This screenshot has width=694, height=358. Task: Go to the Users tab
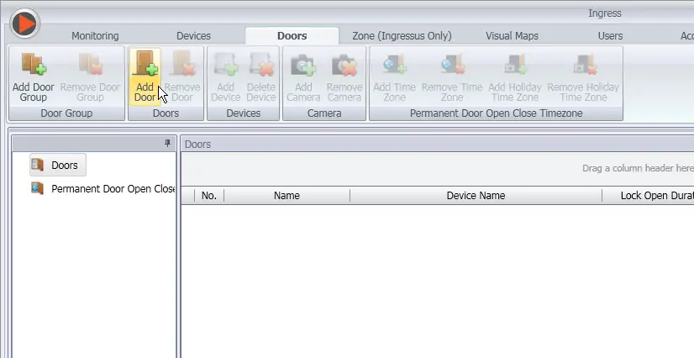[610, 36]
